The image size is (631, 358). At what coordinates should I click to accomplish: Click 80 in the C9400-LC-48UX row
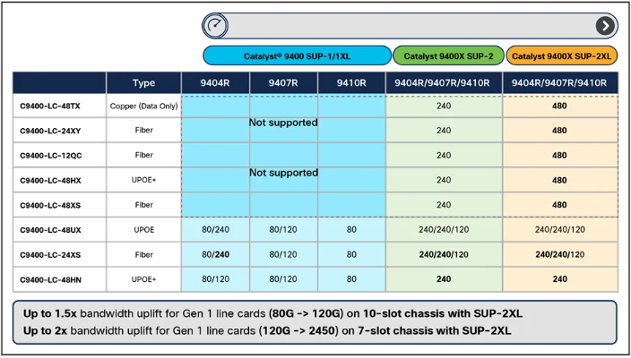point(351,230)
